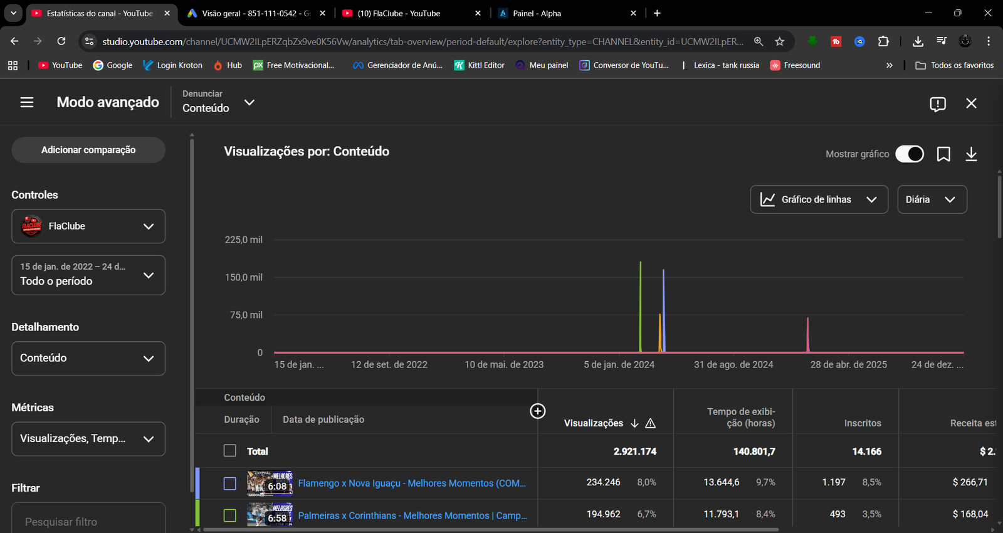Open the Todo o período date dropdown

88,275
